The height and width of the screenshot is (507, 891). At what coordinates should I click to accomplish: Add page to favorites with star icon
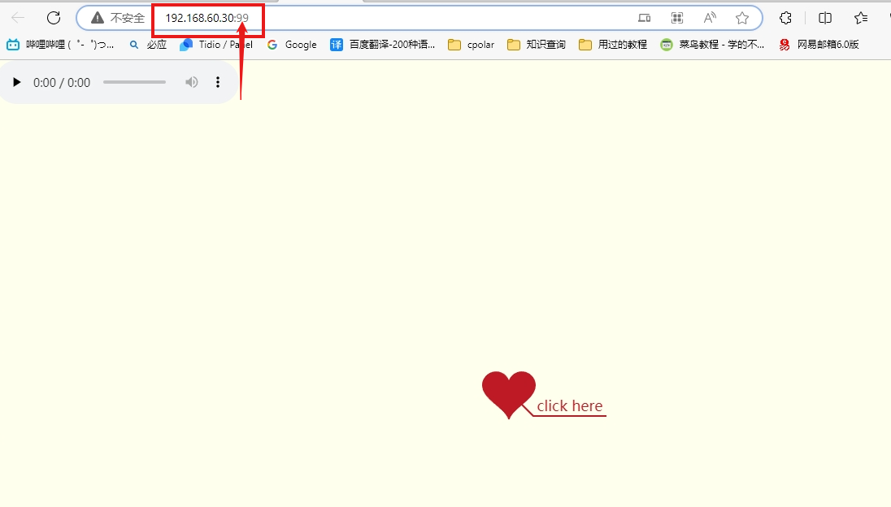[x=741, y=18]
